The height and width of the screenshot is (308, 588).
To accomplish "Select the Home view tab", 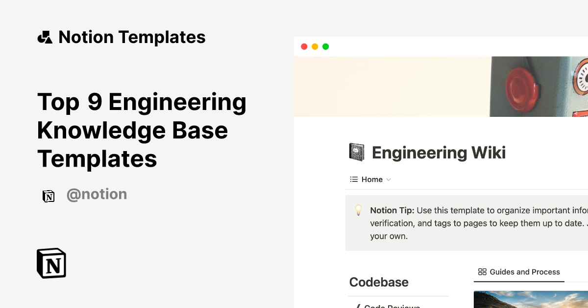I will coord(370,179).
